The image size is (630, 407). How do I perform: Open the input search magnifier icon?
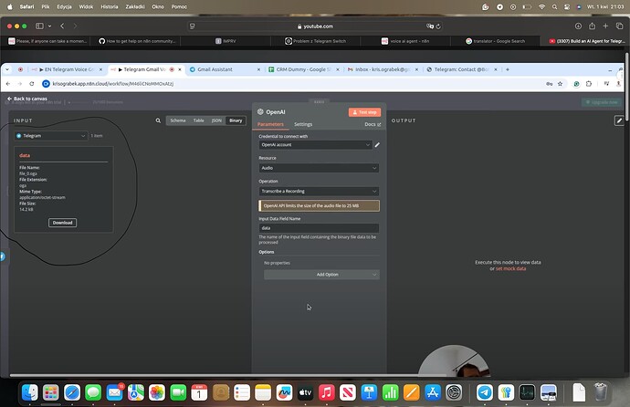[158, 120]
